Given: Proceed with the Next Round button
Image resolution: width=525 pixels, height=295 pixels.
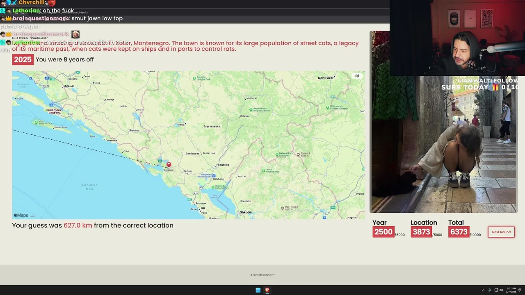Looking at the screenshot, I should click(501, 232).
